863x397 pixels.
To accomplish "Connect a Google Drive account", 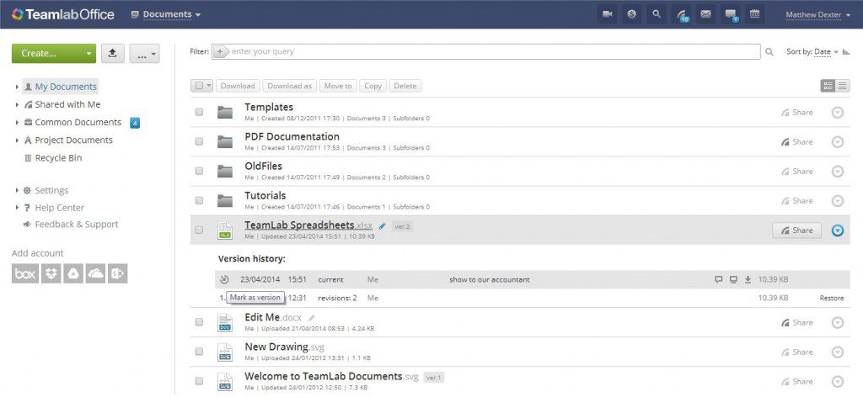I will point(73,273).
